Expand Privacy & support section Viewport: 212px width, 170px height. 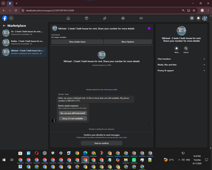coord(181,71)
